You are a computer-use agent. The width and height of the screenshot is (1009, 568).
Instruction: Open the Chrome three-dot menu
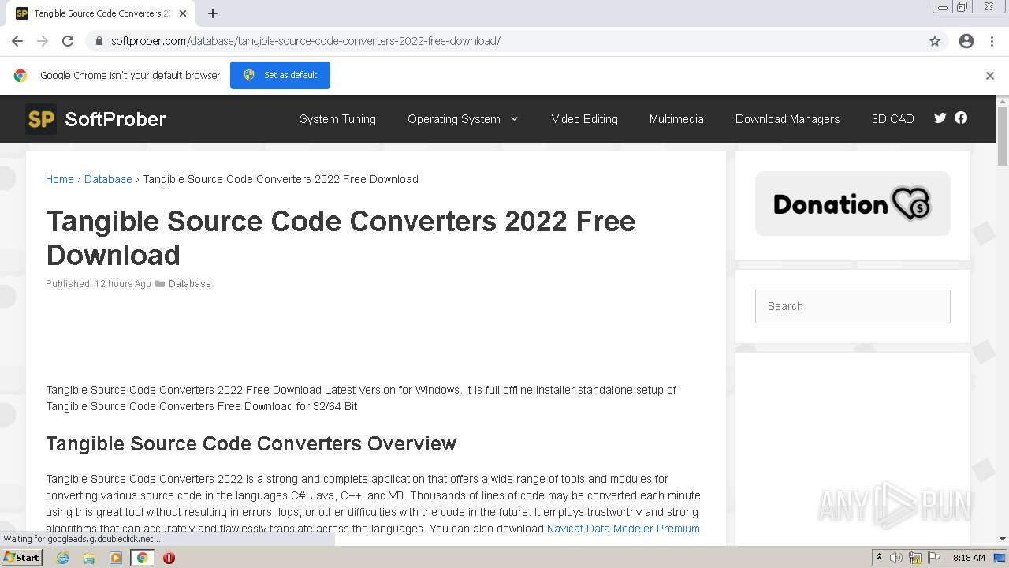point(992,41)
